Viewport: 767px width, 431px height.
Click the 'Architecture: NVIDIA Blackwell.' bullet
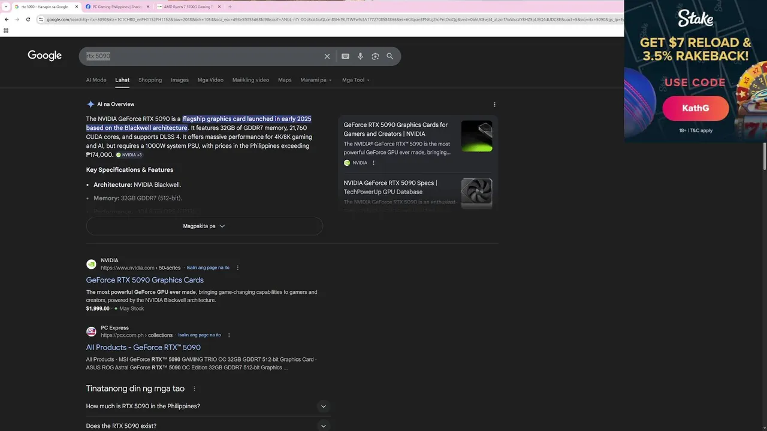click(137, 185)
